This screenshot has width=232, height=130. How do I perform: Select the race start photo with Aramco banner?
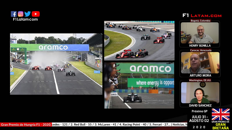pyautogui.click(x=56, y=64)
